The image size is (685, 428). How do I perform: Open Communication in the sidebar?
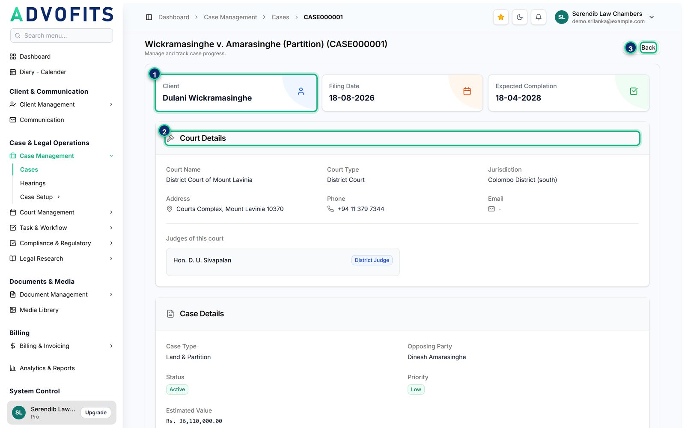click(62, 120)
